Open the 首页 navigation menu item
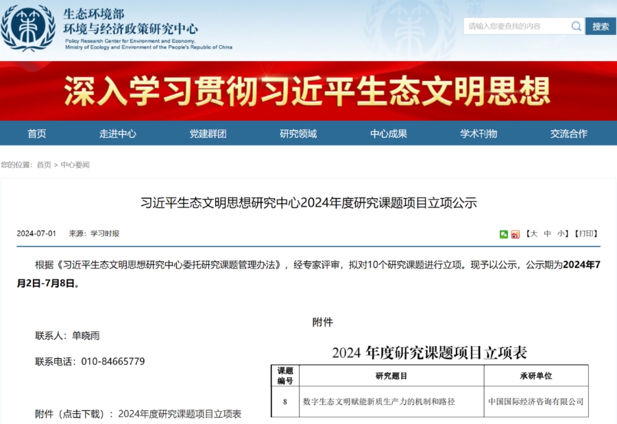 [36, 134]
